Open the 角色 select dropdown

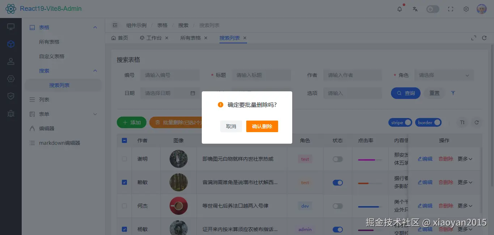pyautogui.click(x=444, y=75)
